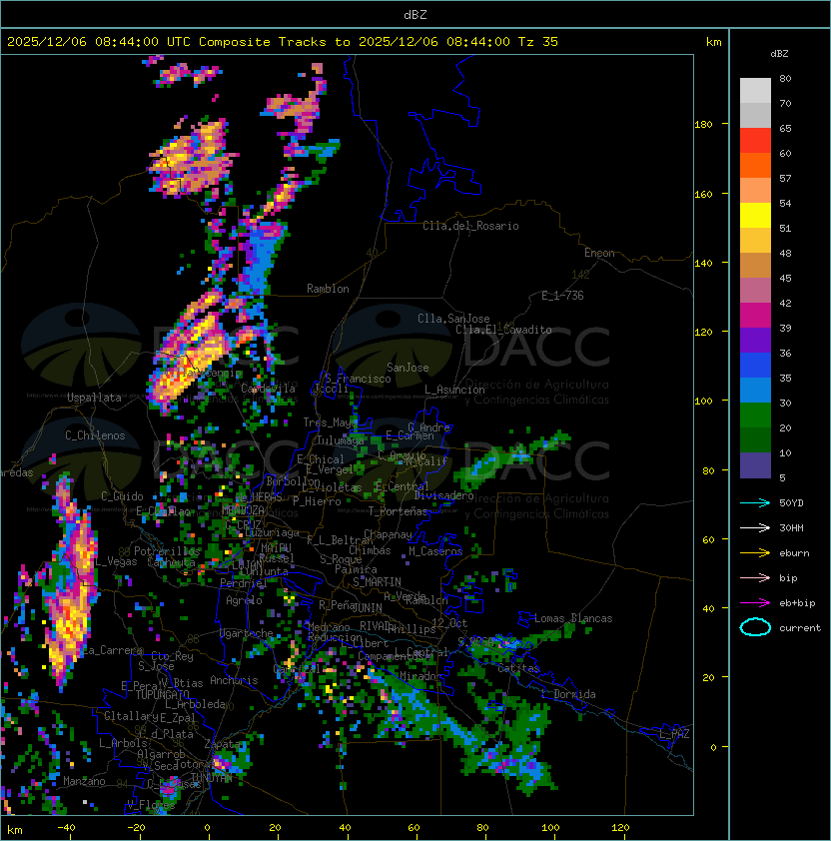Click the '50YD' legend label

coord(791,502)
